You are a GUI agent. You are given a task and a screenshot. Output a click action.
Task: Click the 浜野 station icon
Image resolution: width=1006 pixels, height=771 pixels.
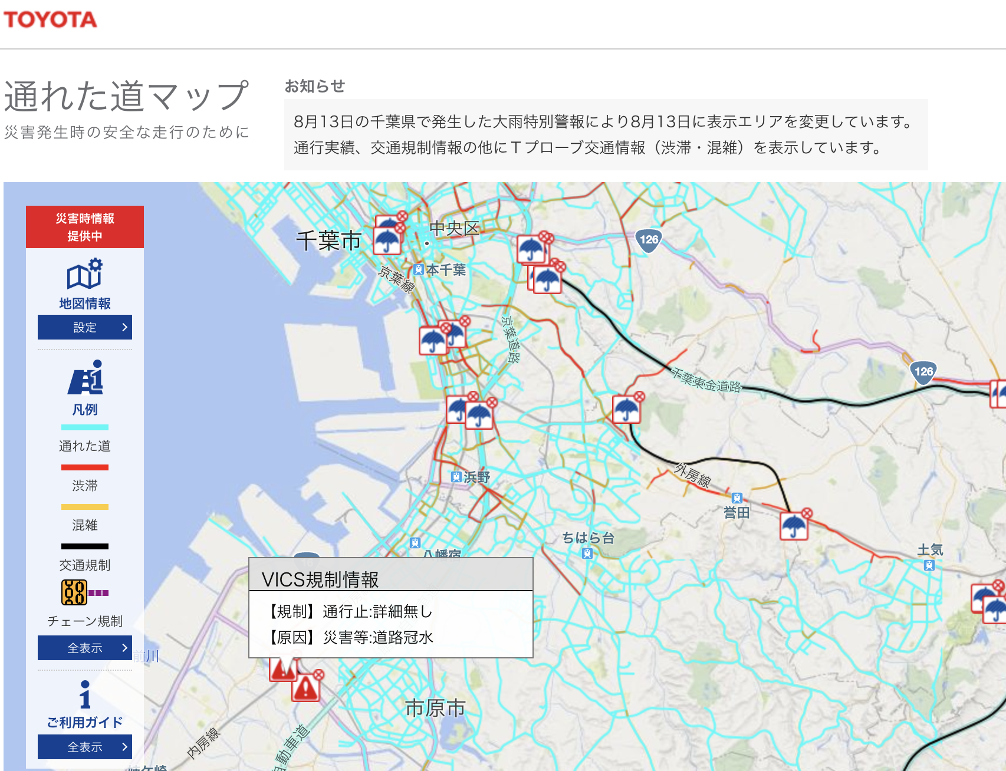point(456,476)
